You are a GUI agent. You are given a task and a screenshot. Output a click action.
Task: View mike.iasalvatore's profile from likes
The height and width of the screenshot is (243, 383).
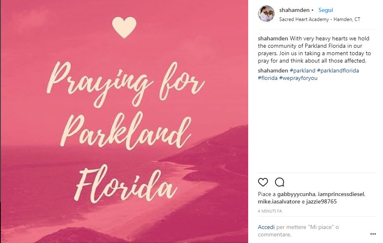(280, 201)
